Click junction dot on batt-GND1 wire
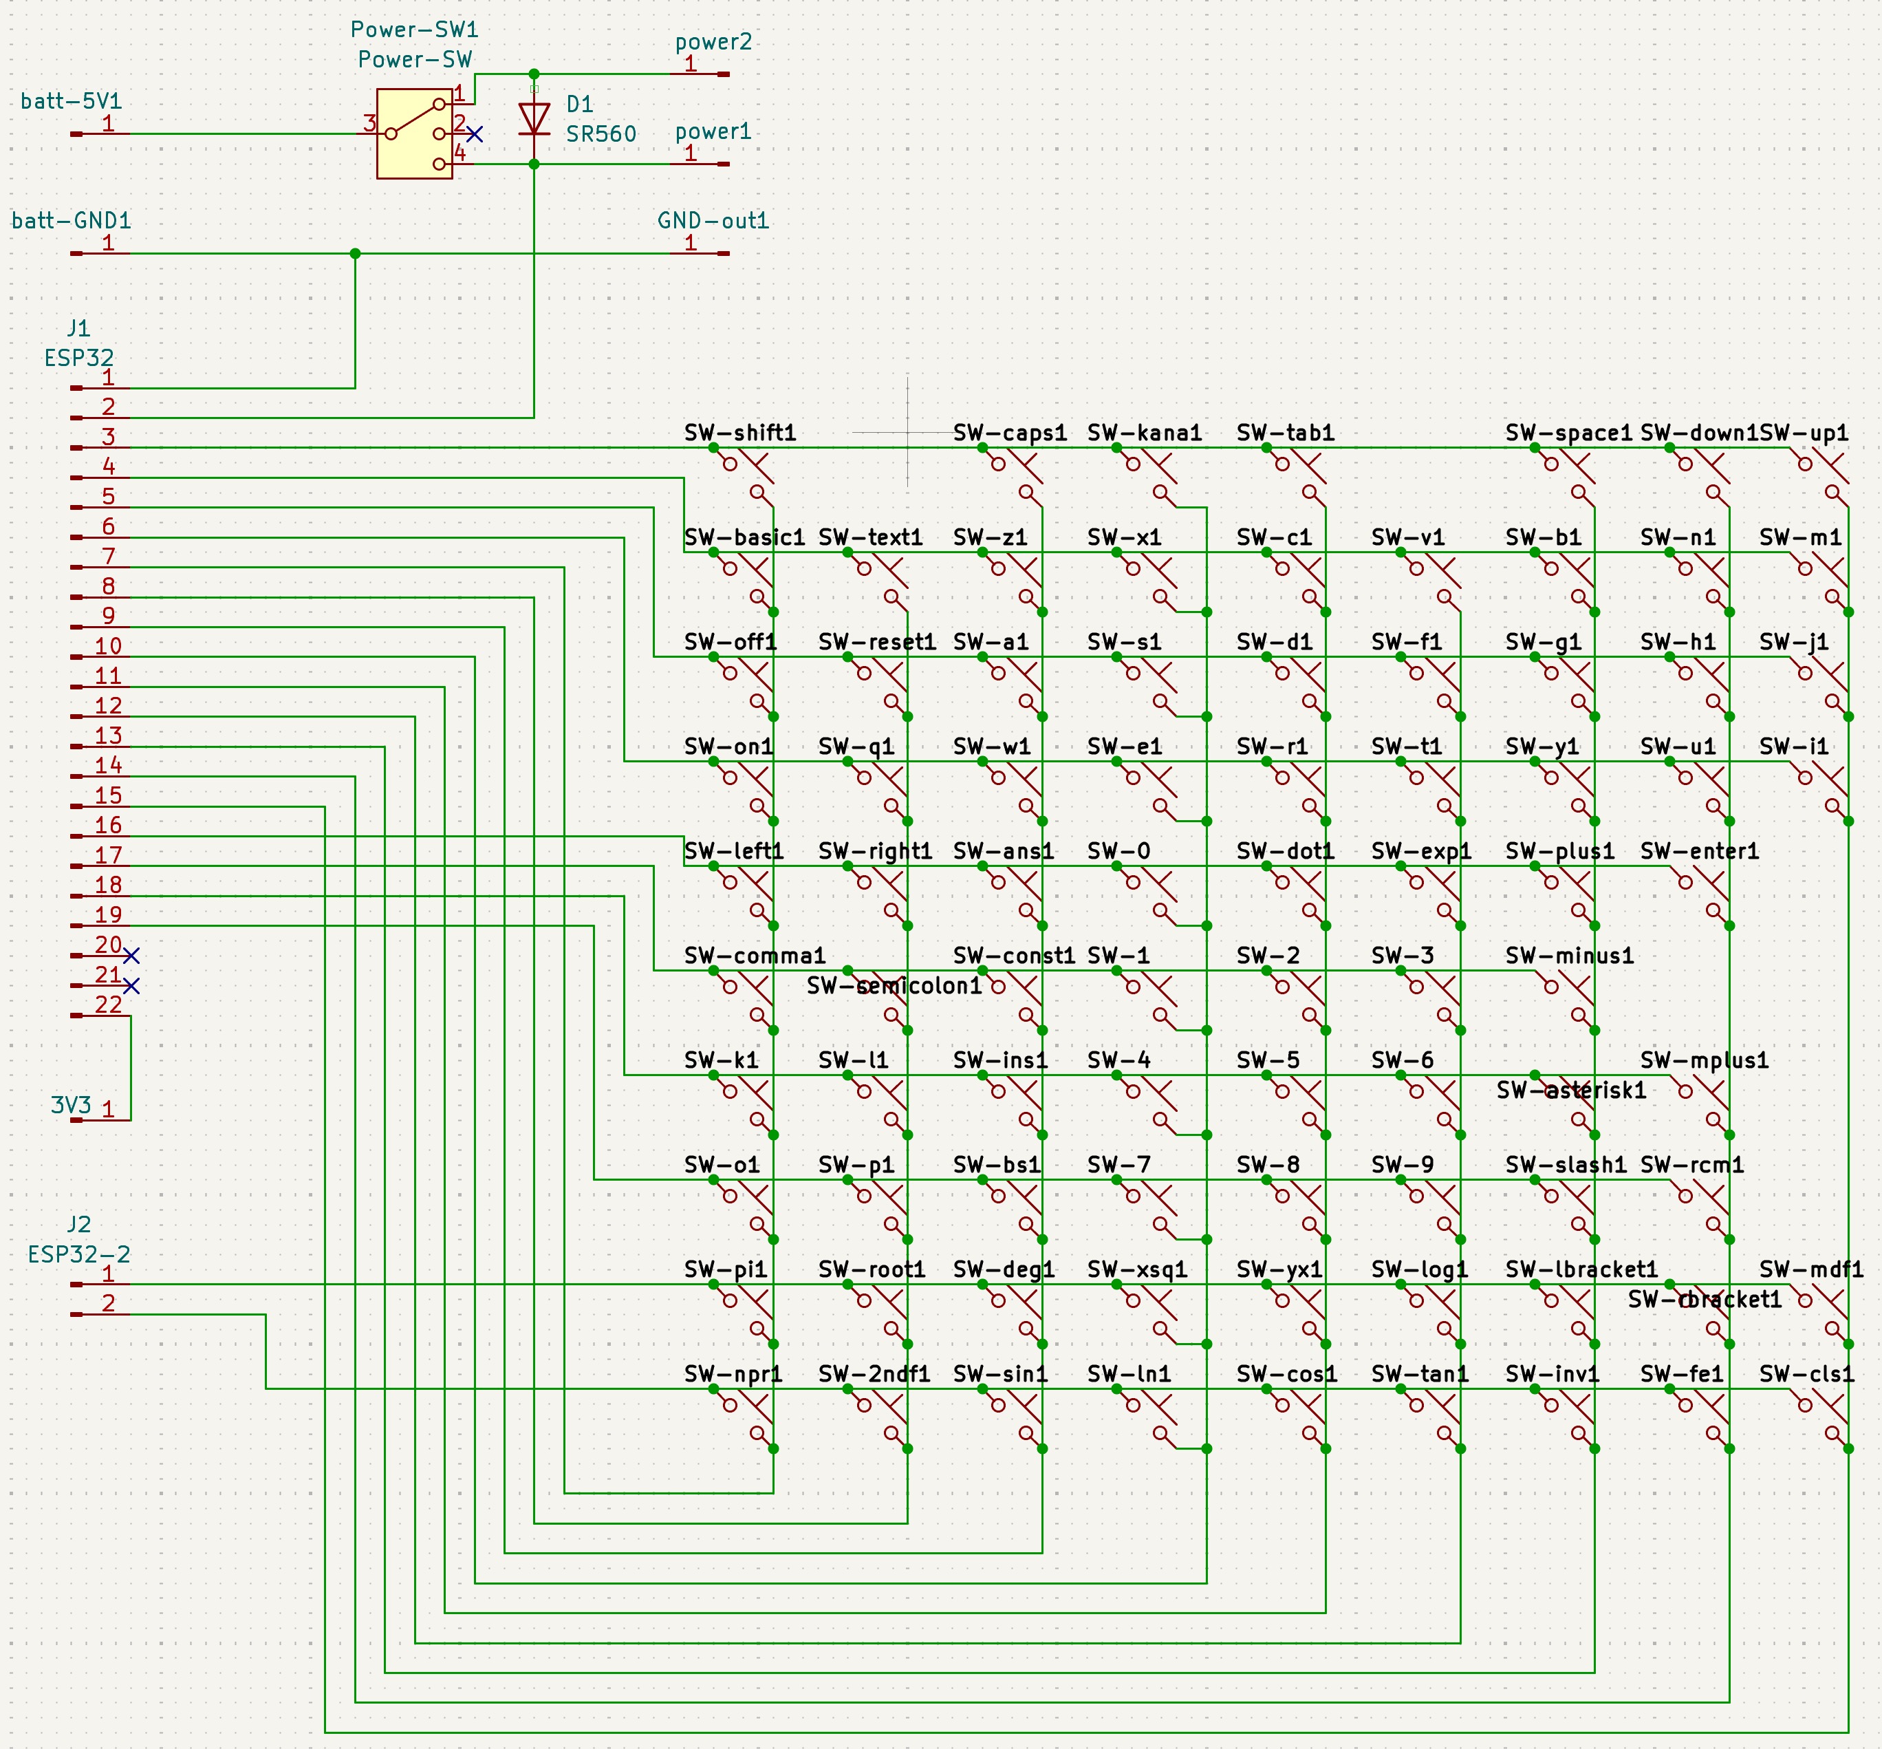 (355, 254)
